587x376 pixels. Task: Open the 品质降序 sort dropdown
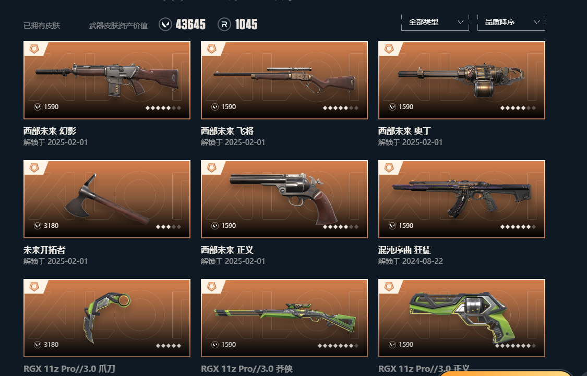[511, 22]
